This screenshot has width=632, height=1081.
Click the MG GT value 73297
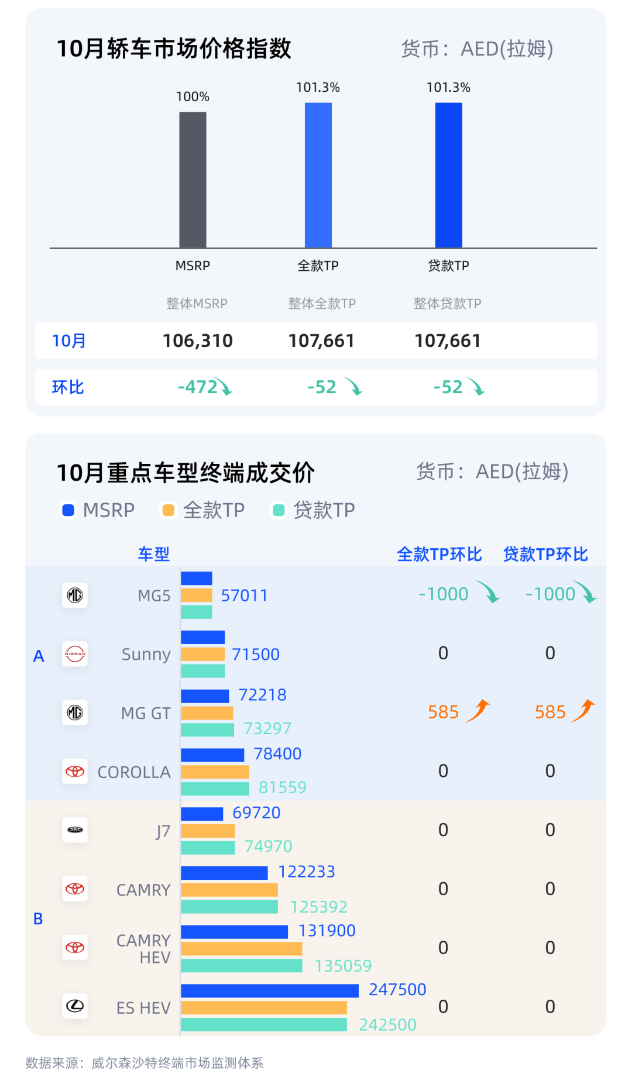267,728
